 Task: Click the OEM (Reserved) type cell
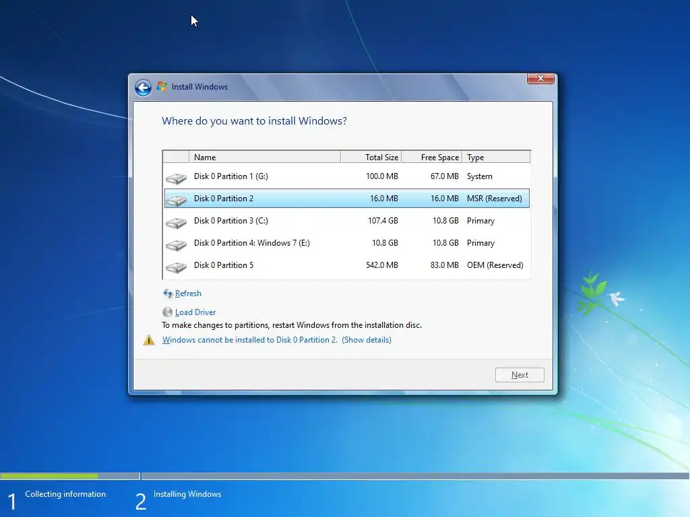click(x=495, y=265)
